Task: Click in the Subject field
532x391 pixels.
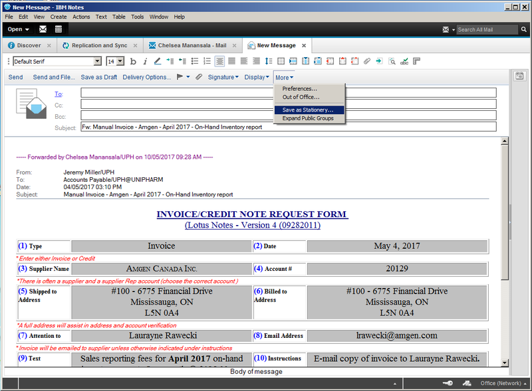Action: click(289, 127)
